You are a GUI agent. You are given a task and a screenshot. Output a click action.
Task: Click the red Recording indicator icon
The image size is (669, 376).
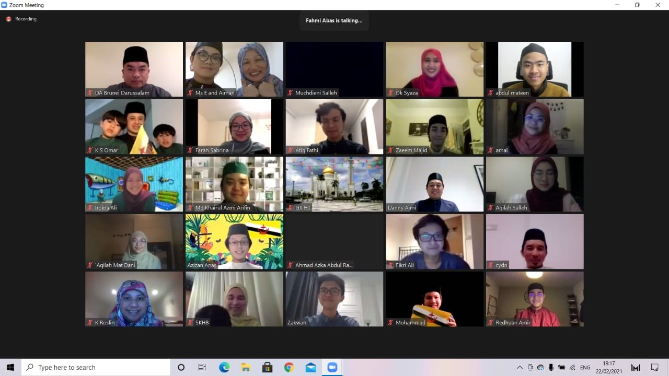pos(8,19)
